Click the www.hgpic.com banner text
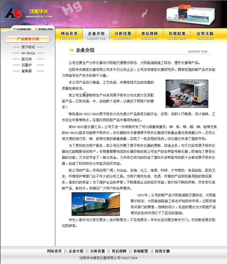The width and height of the screenshot is (227, 264). click(x=39, y=16)
